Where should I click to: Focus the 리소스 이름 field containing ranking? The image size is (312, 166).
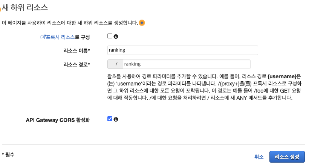point(183,50)
